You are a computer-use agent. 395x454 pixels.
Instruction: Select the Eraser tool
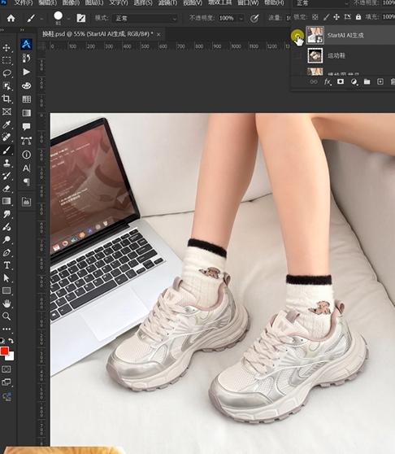[x=7, y=189]
